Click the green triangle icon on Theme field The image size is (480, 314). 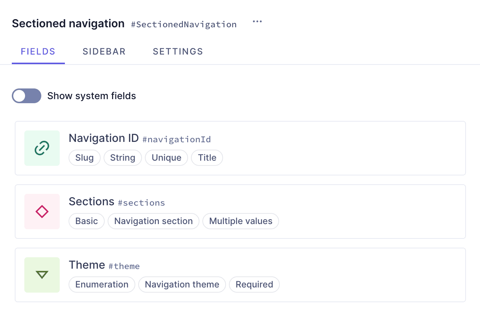coord(42,275)
